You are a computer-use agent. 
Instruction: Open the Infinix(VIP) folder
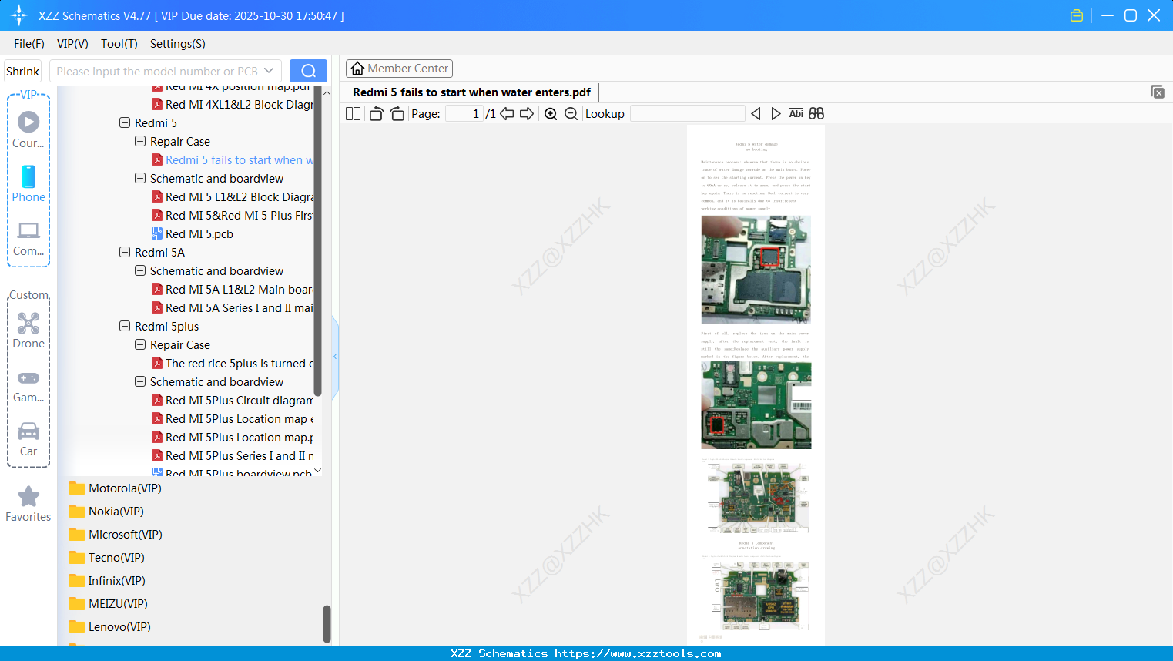(x=107, y=581)
